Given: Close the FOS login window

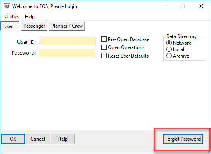Looking at the screenshot, I should tap(201, 6).
